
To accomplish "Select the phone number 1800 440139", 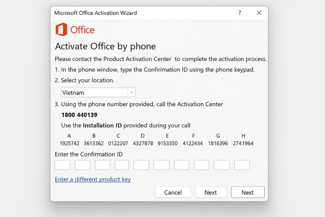I will (79, 115).
